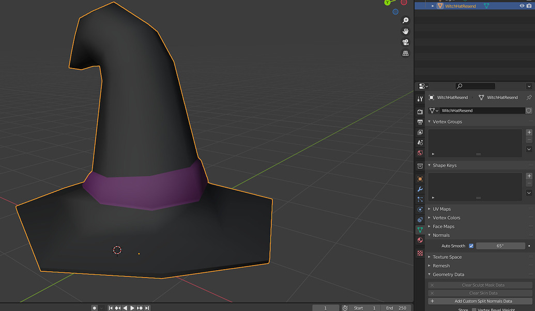Open the Material properties tab
This screenshot has height=311, width=535.
(420, 240)
